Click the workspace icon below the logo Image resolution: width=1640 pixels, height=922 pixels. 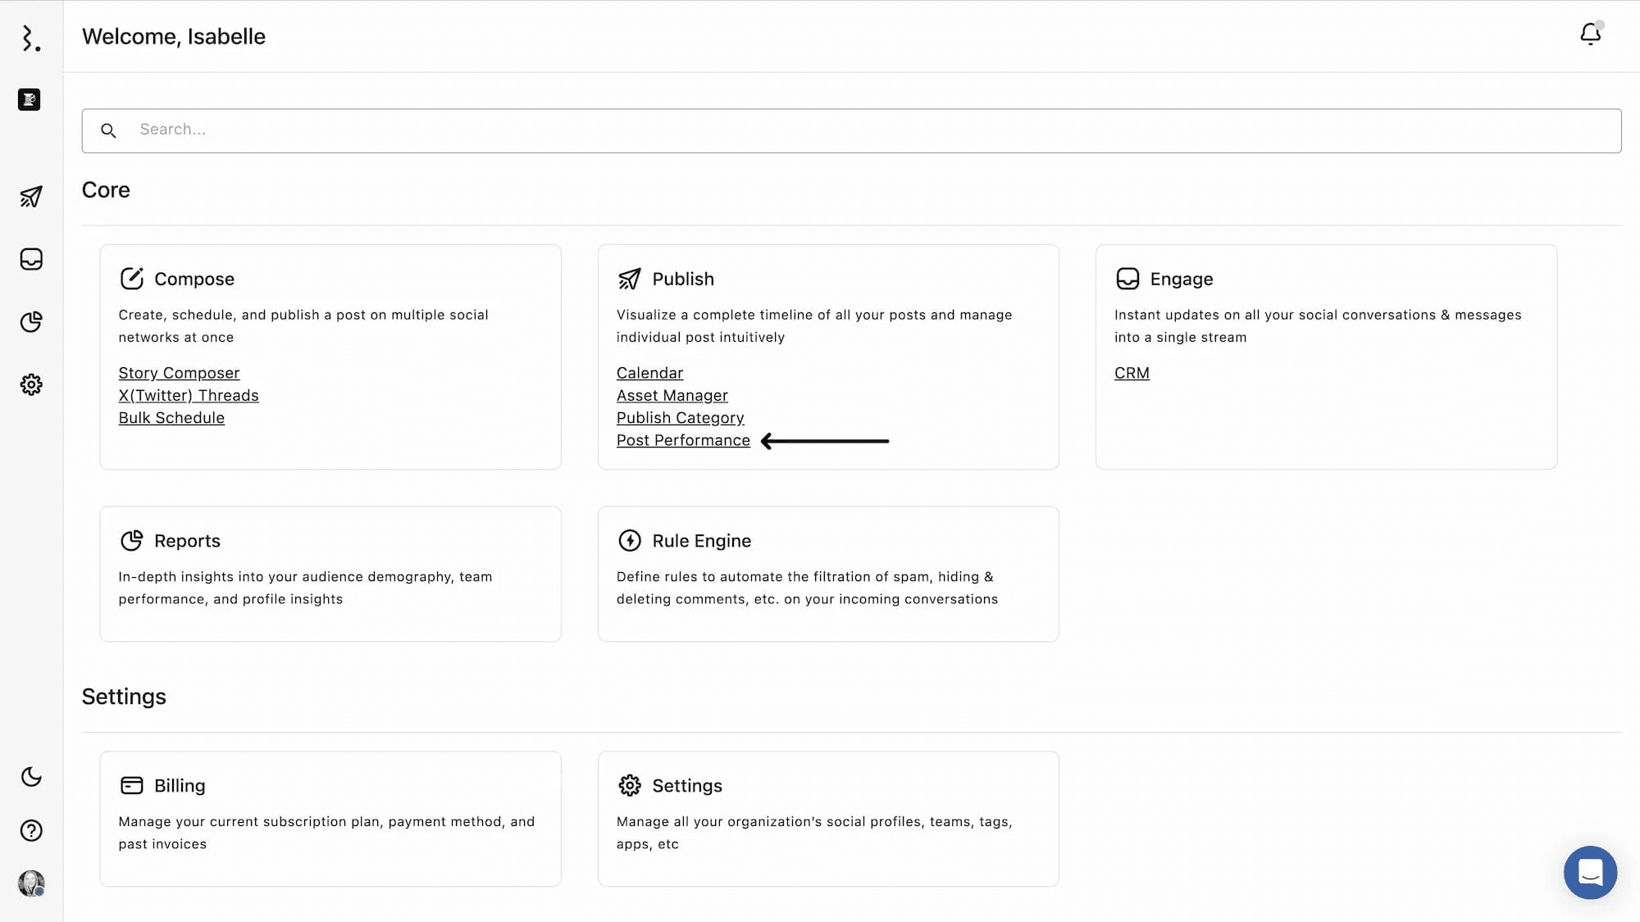29,99
